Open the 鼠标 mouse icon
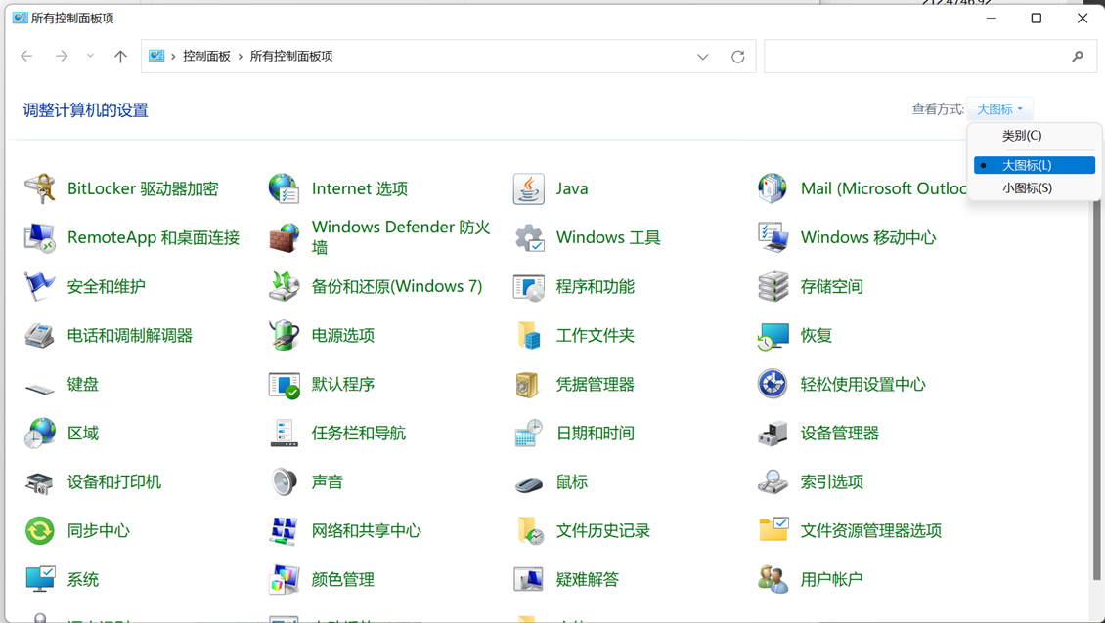This screenshot has height=623, width=1105. 528,483
